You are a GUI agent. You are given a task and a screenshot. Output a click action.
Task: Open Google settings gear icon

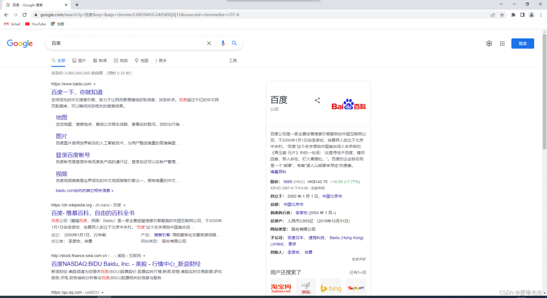[489, 43]
